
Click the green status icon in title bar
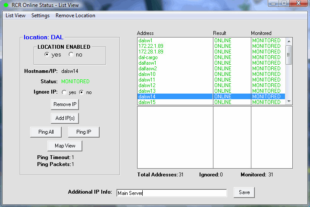[6, 5]
